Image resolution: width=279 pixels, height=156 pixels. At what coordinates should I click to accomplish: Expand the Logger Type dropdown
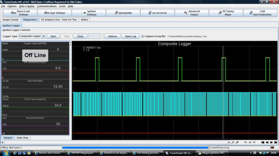click(x=44, y=36)
